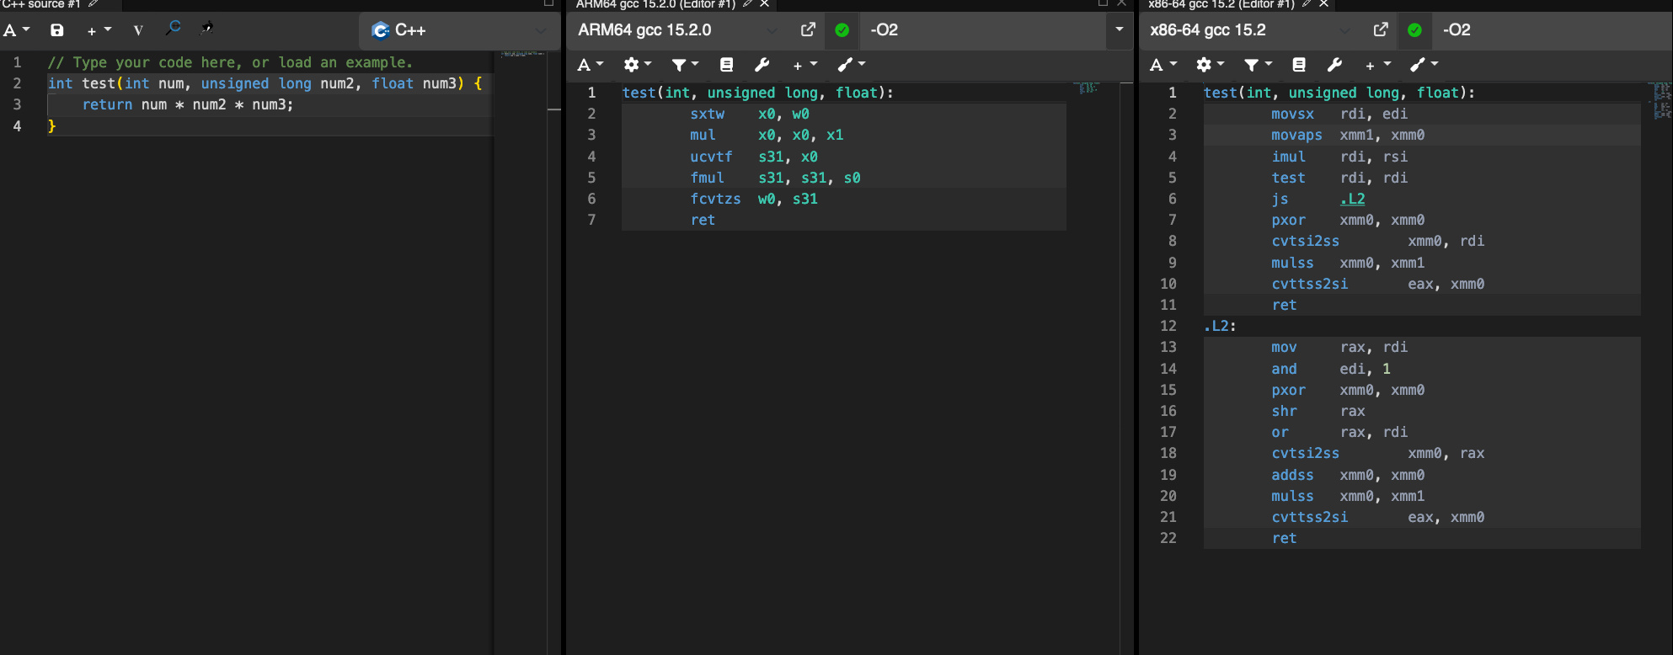Open libraries book icon in x86-64 pane
1673x655 pixels.
click(x=1299, y=65)
